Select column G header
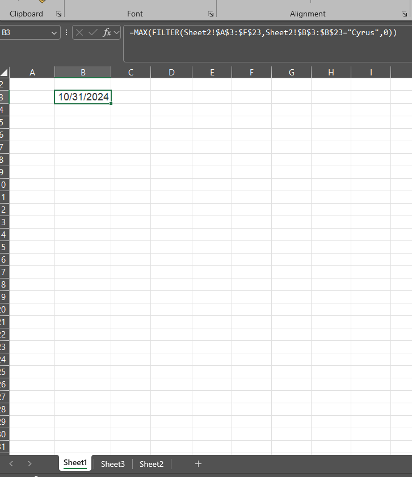Viewport: 412px width, 477px height. [x=292, y=73]
